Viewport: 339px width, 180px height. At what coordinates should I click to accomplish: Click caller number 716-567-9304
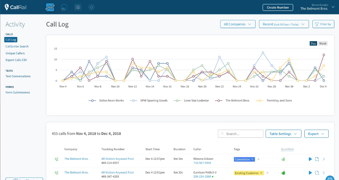(x=202, y=163)
